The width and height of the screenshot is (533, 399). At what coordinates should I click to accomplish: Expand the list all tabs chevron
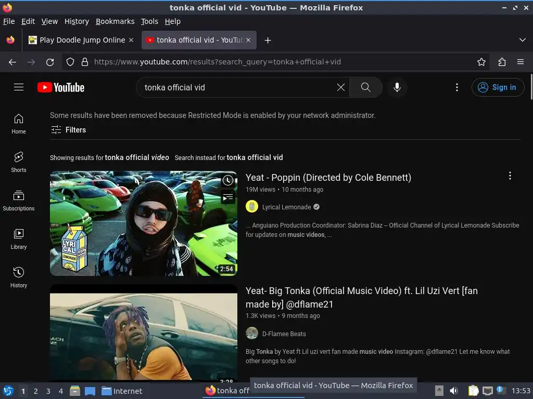click(x=523, y=40)
